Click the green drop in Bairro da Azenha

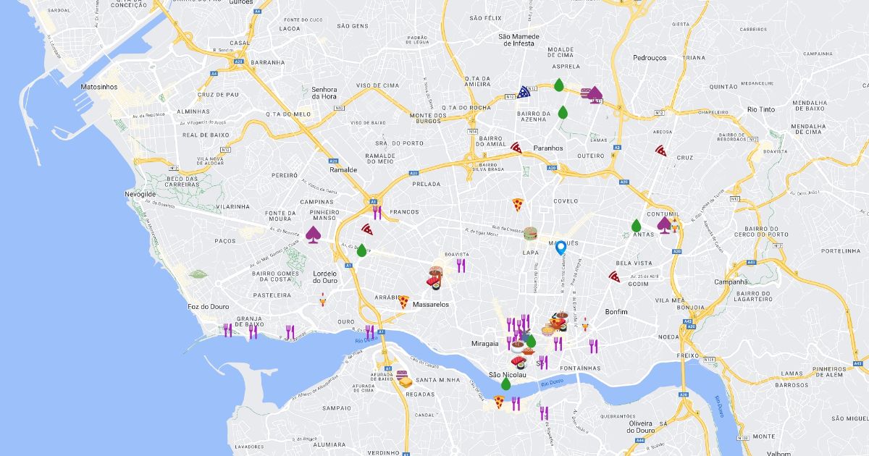[563, 113]
